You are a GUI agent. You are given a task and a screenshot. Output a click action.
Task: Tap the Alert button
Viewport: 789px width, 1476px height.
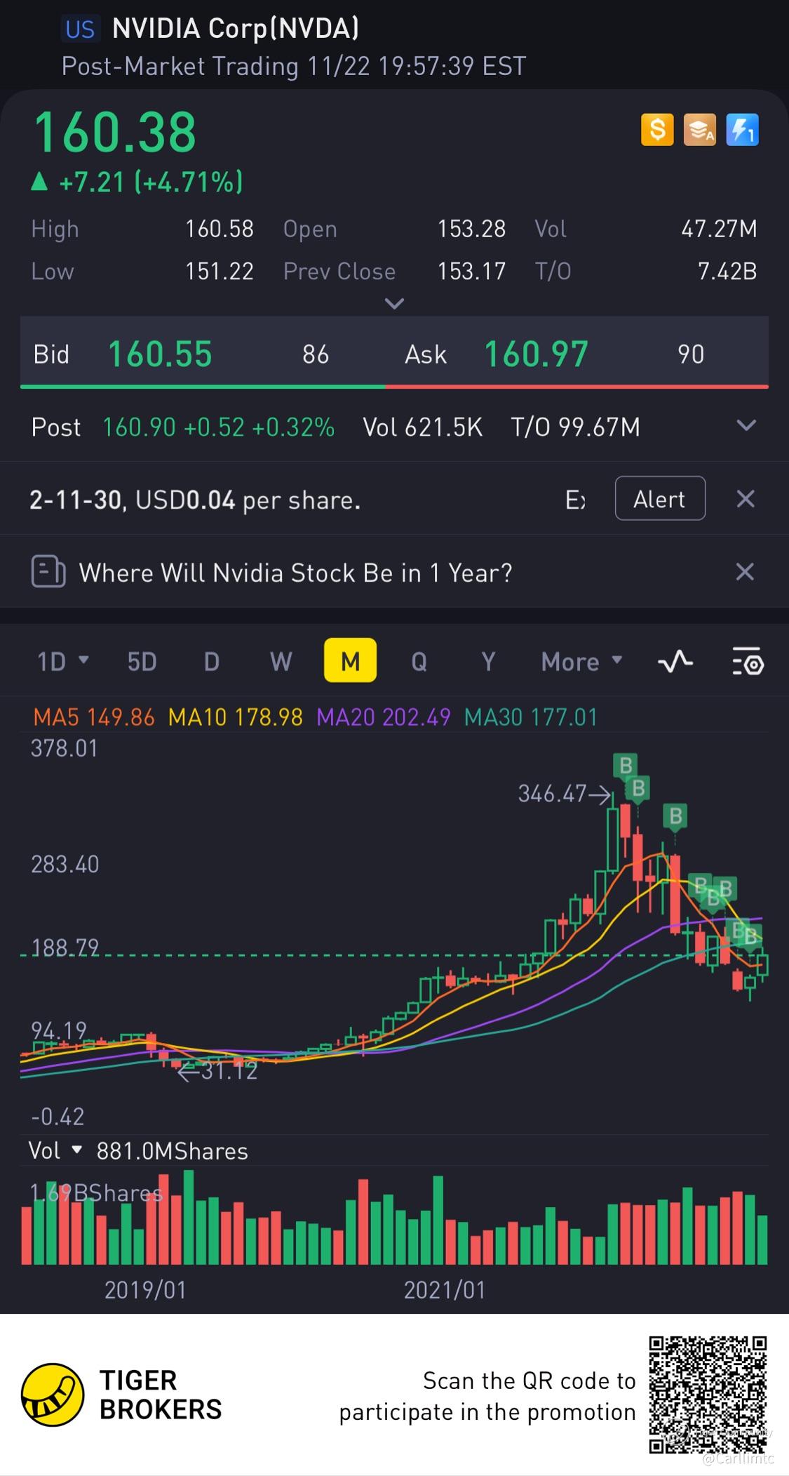point(660,498)
